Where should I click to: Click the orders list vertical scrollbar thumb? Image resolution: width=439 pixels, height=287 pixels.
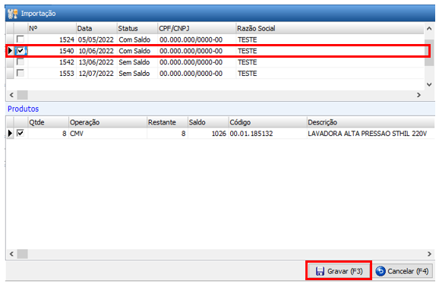pos(429,52)
